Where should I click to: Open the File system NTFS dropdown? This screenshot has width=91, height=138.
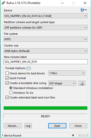[x=45, y=39]
